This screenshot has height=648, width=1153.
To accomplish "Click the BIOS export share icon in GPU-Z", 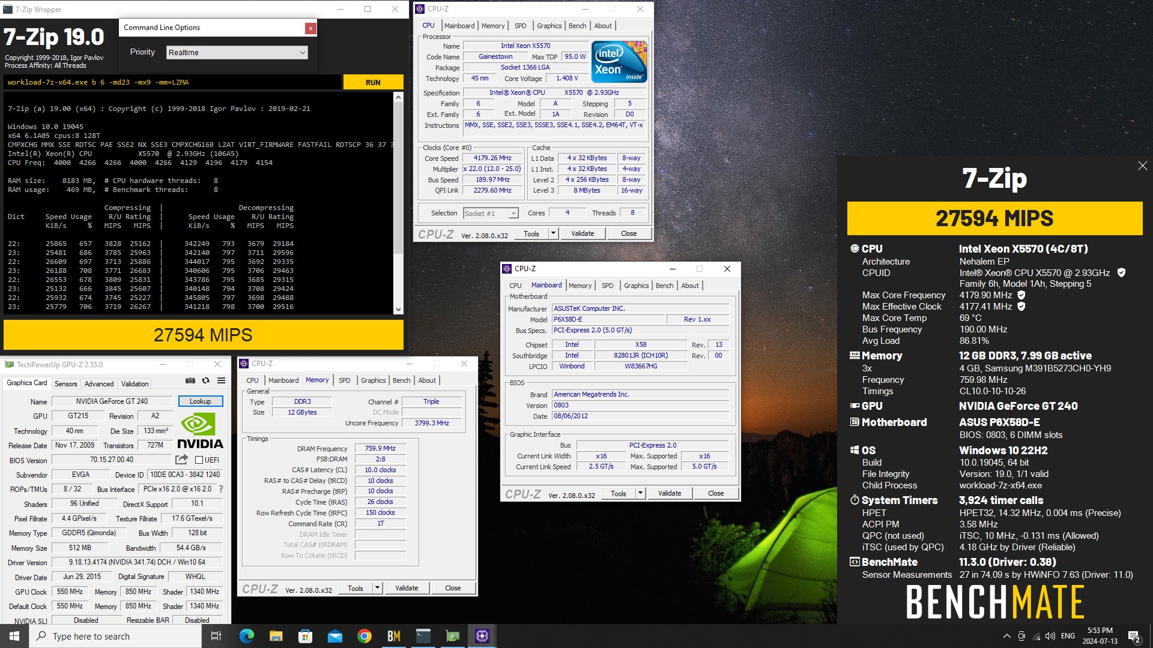I will [181, 460].
